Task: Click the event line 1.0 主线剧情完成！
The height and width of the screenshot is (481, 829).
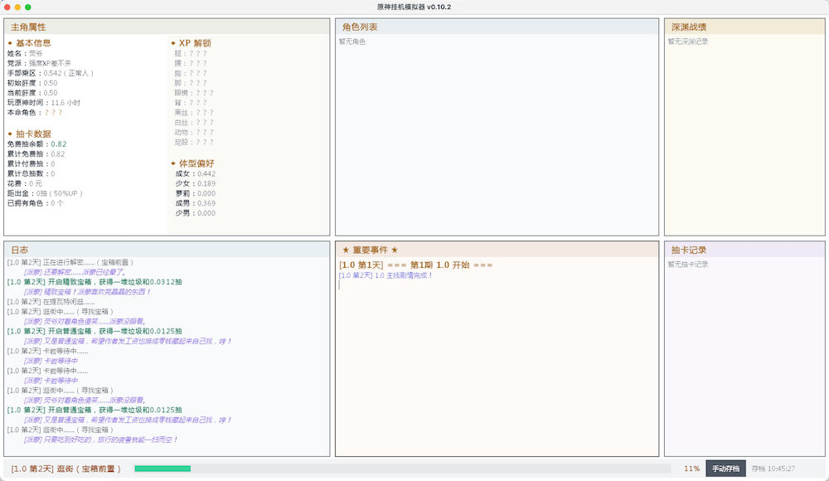Action: pyautogui.click(x=386, y=275)
